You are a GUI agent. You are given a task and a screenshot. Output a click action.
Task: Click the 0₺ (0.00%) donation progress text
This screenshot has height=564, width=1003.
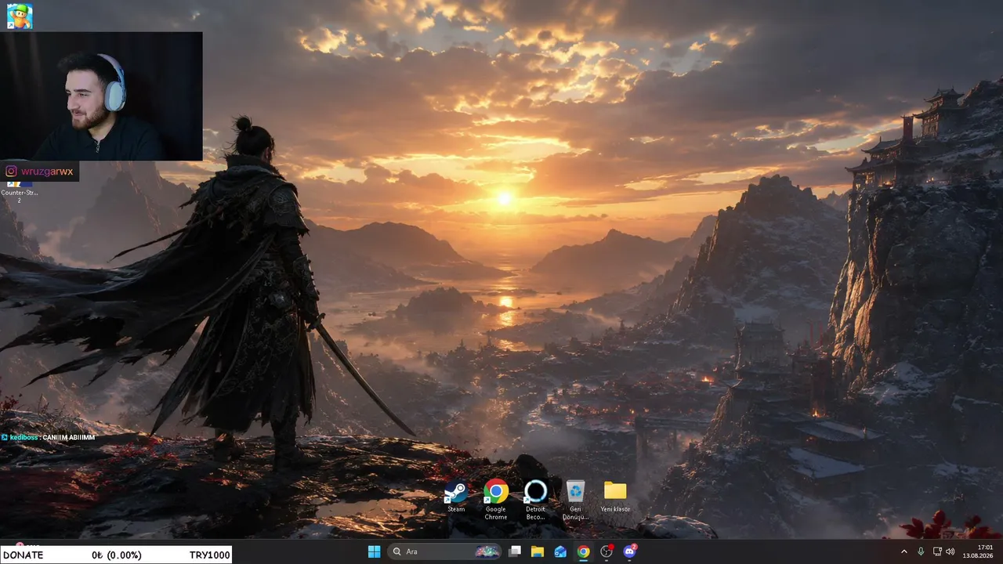coord(116,555)
